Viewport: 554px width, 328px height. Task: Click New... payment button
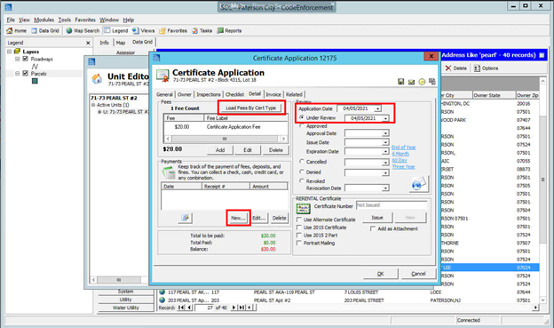(x=238, y=218)
